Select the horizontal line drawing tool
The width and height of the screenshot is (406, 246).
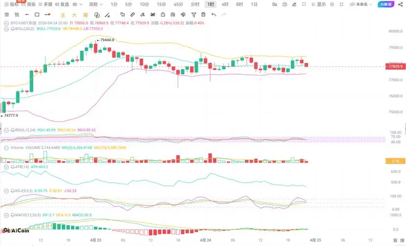(x=27, y=15)
